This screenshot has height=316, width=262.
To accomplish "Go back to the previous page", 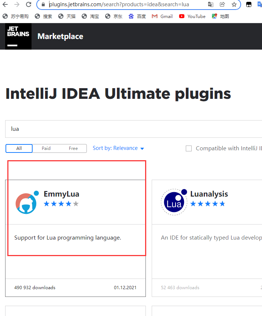I will click(5, 4).
